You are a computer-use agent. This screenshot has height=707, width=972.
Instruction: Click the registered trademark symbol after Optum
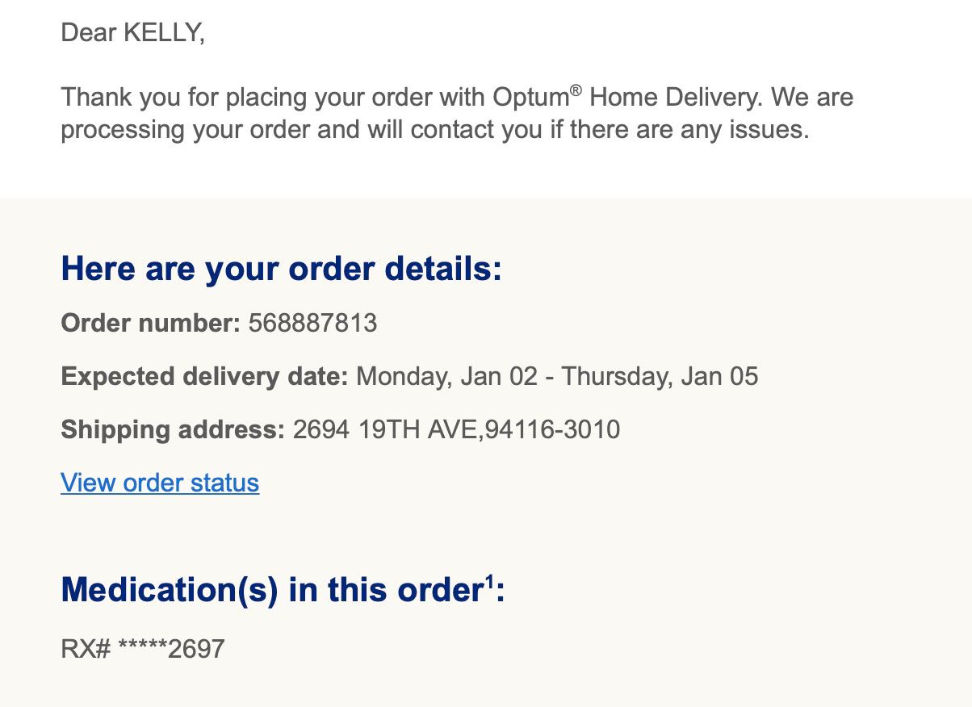(576, 90)
